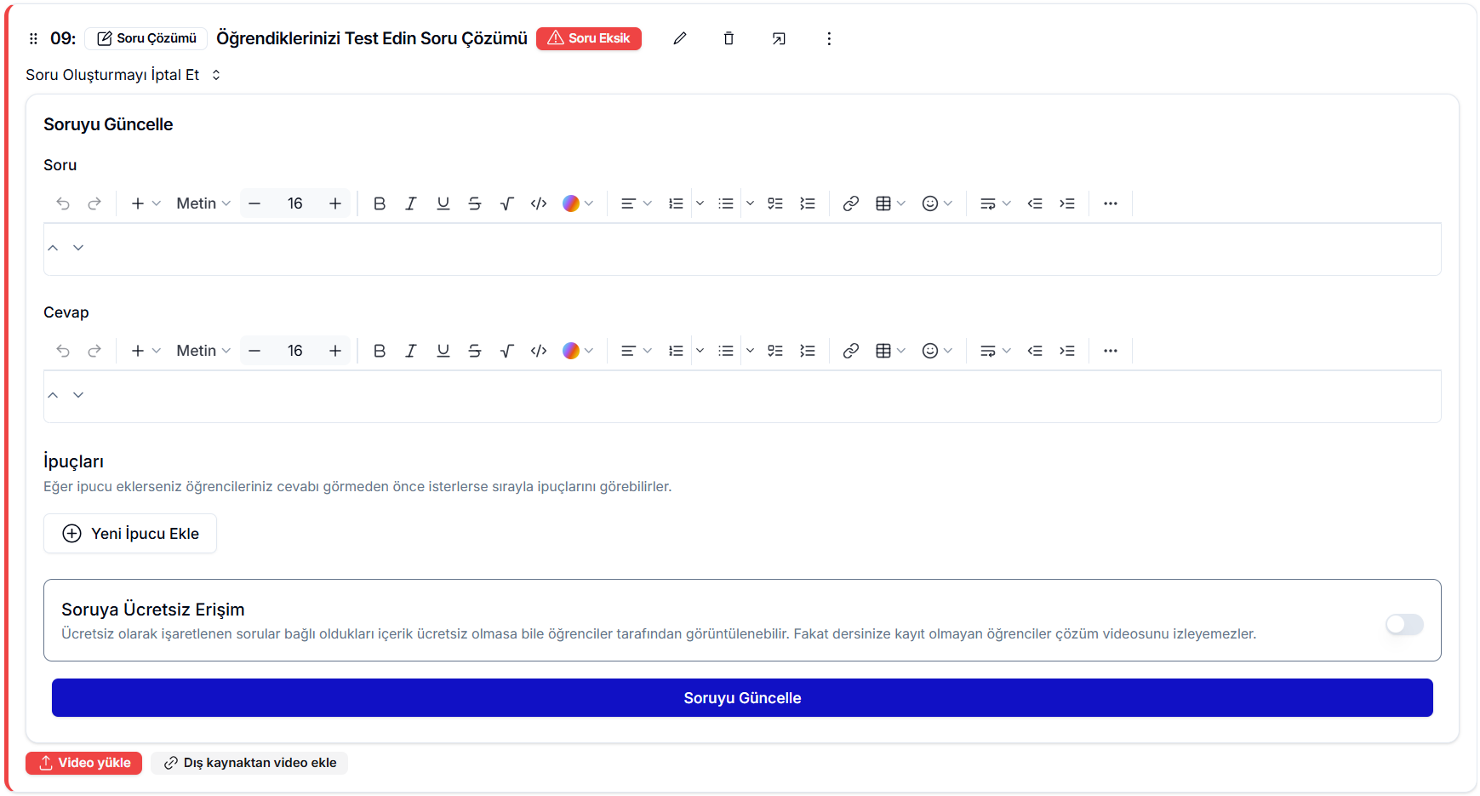1480x796 pixels.
Task: Click Video yükle upload button
Action: (x=83, y=763)
